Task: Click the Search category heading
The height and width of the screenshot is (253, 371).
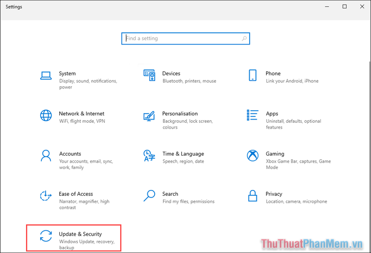Action: pos(170,194)
